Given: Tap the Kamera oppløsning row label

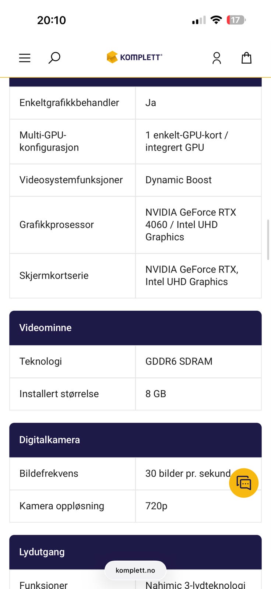Looking at the screenshot, I should point(62,506).
